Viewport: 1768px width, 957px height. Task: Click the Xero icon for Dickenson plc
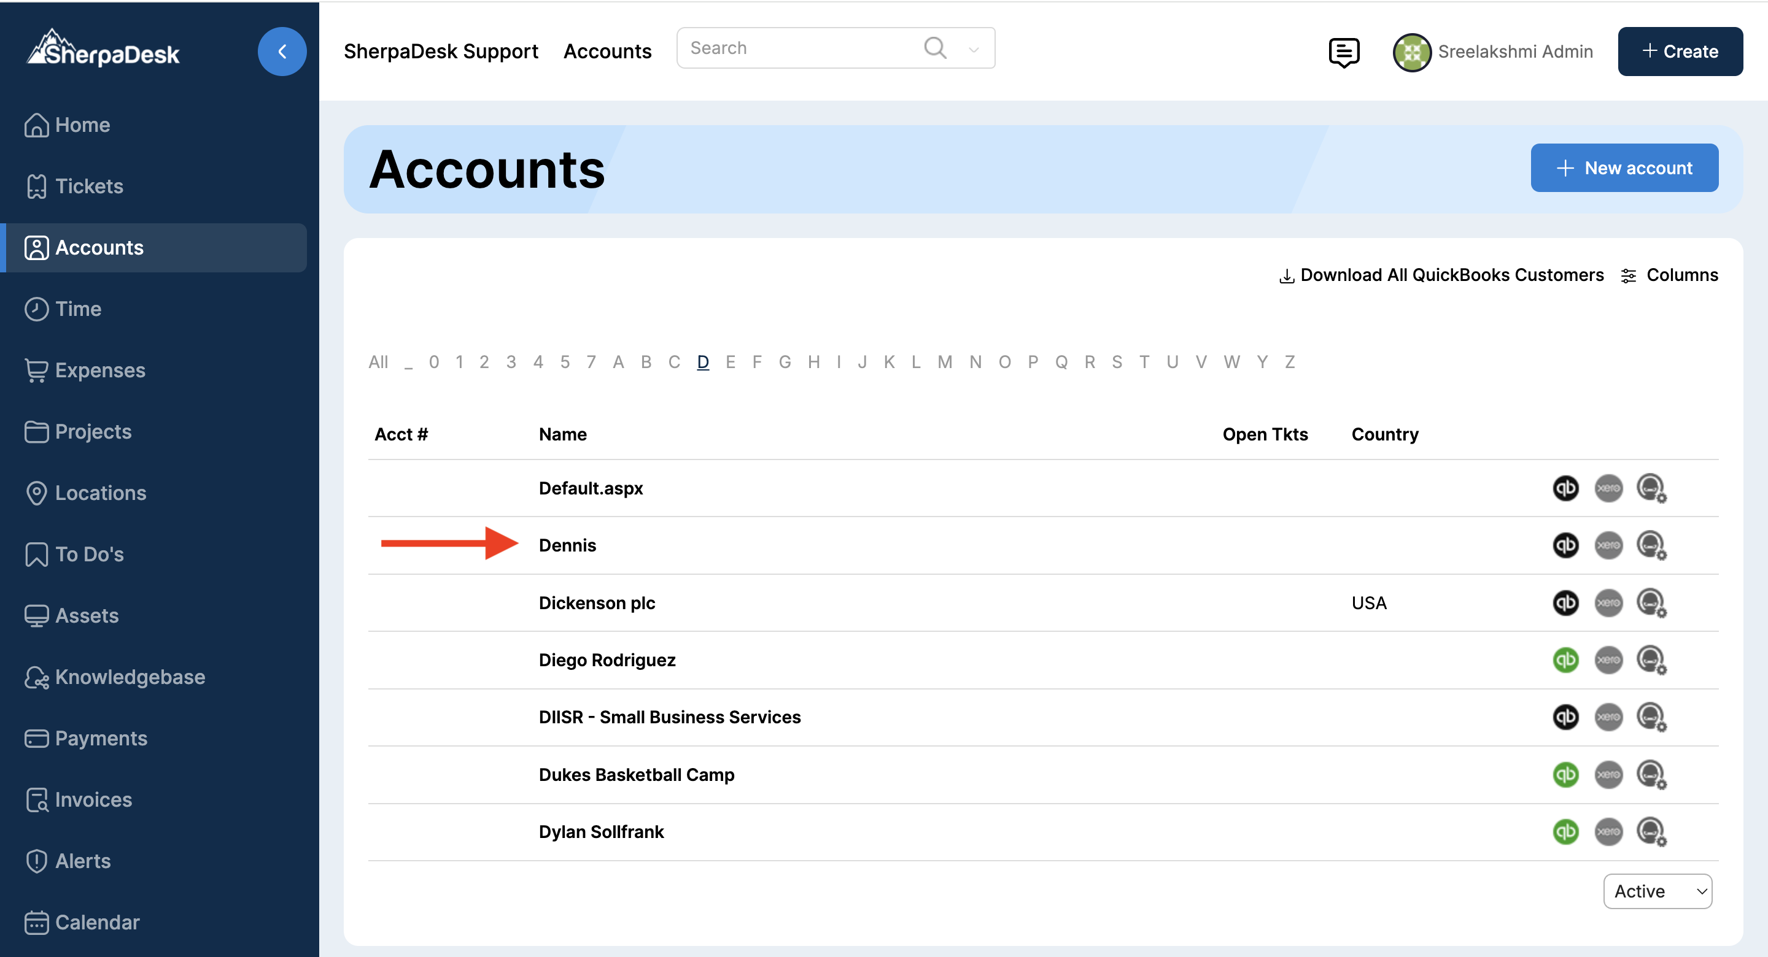1608,603
